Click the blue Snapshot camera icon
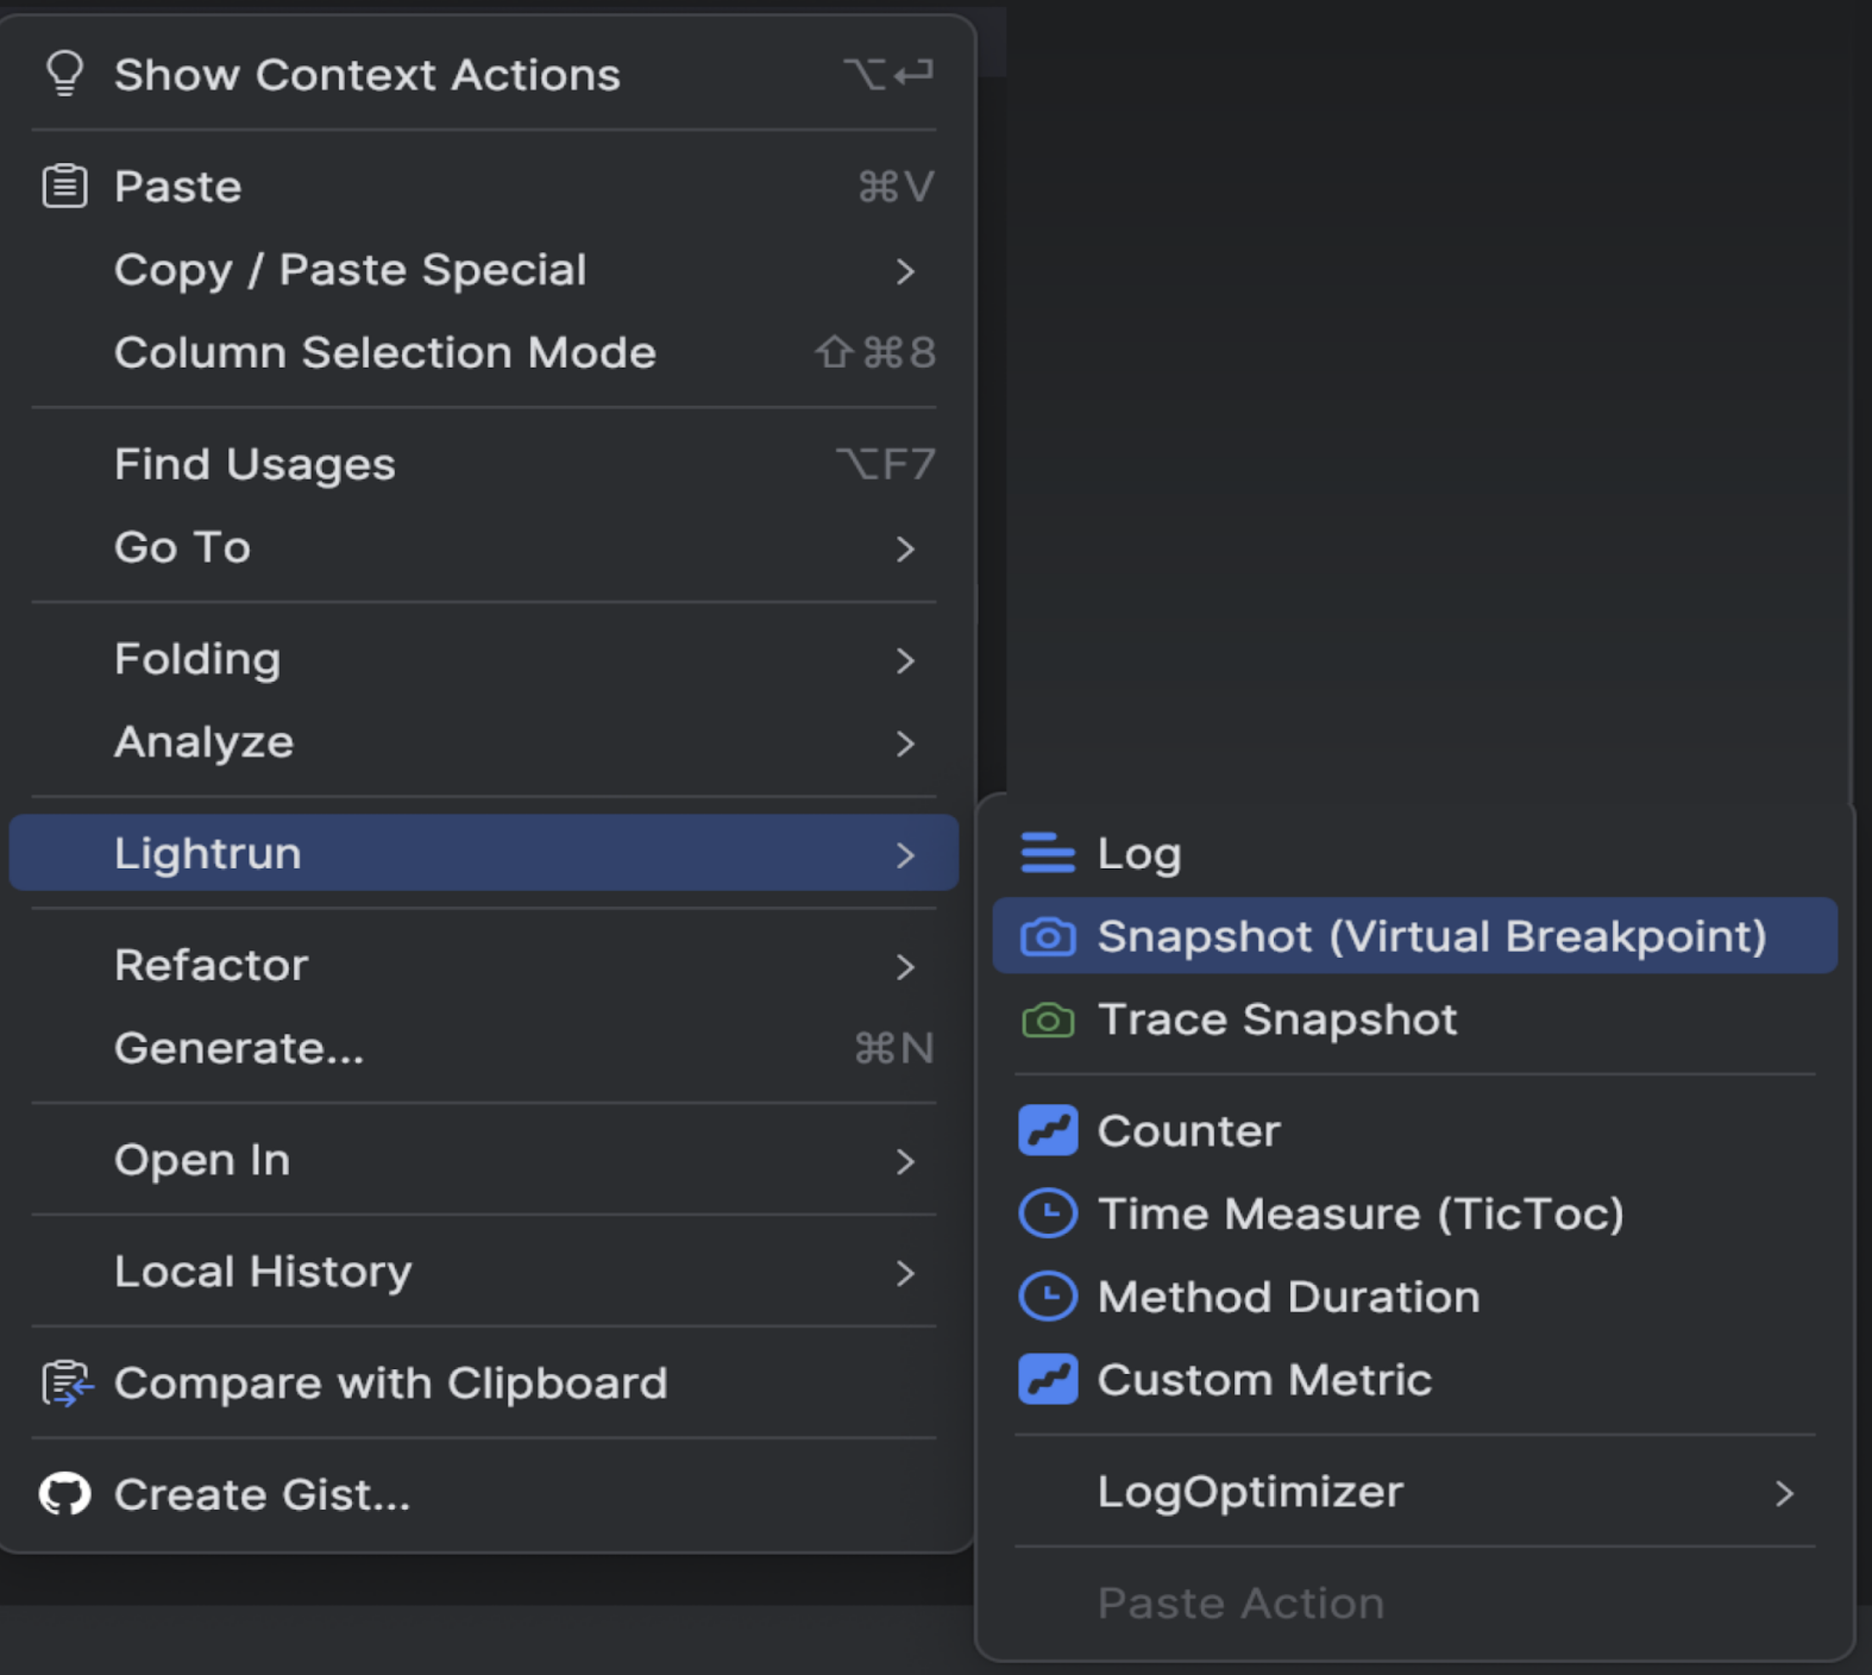The width and height of the screenshot is (1872, 1675). point(1047,938)
